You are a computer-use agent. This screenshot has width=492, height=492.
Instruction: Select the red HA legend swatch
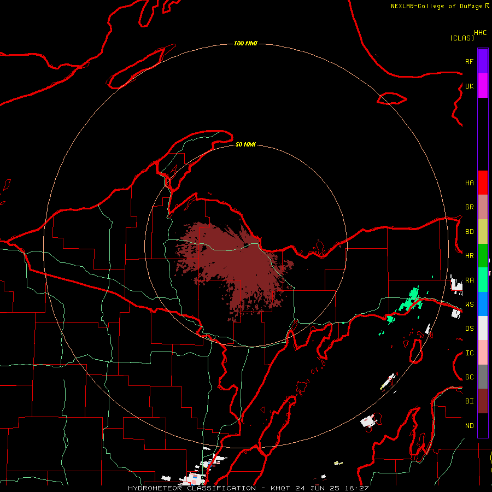click(x=483, y=183)
